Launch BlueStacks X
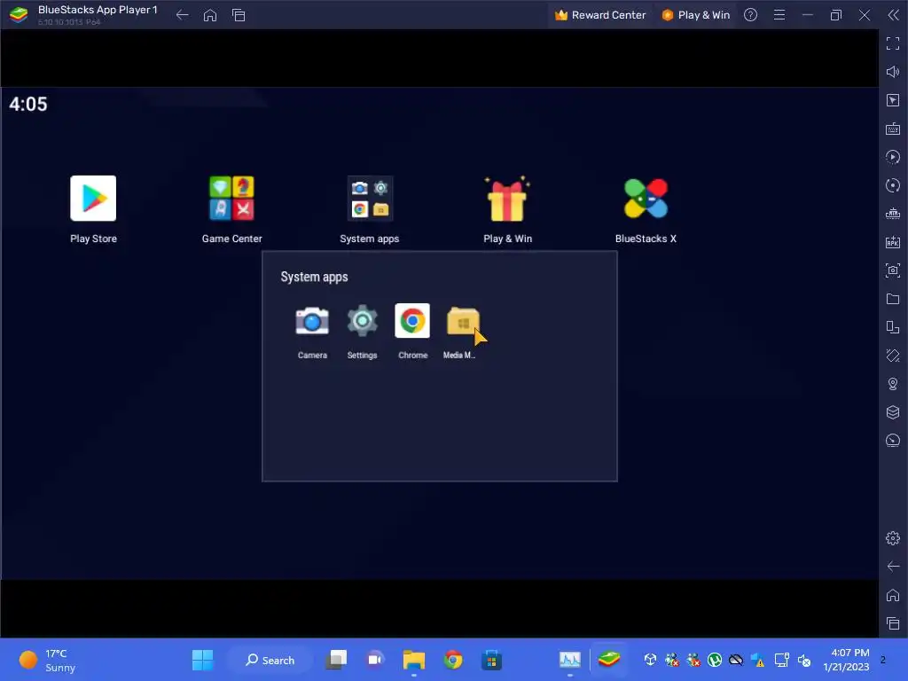This screenshot has height=681, width=908. tap(646, 199)
